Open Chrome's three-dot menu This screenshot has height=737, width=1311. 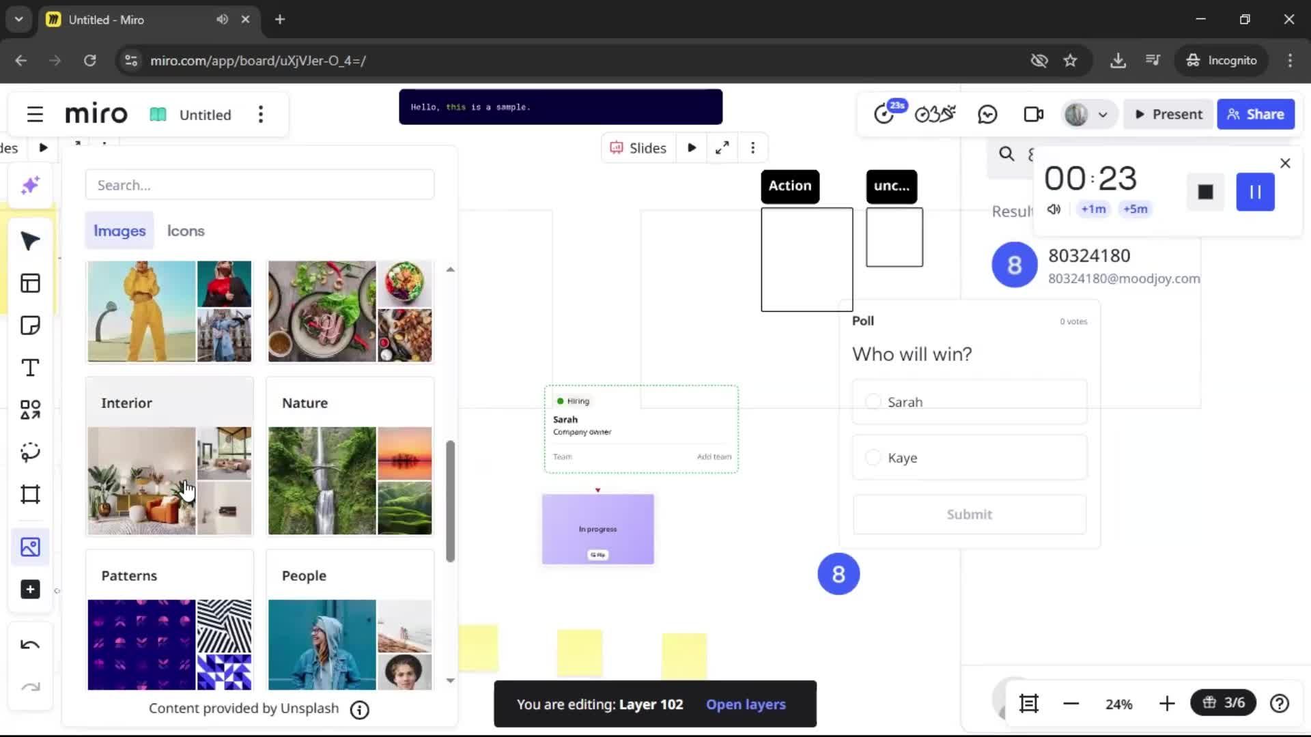tap(1290, 60)
